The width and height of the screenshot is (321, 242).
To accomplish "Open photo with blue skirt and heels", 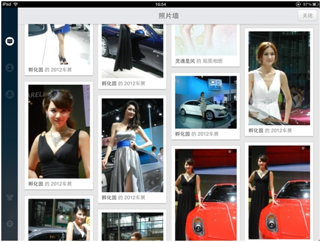I will pyautogui.click(x=59, y=44).
